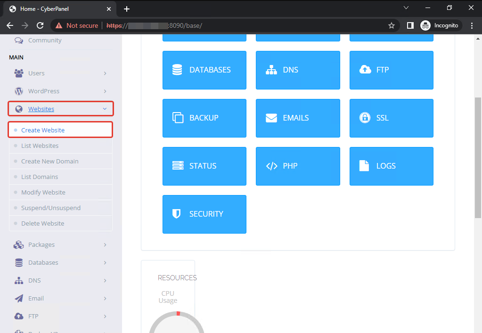The image size is (482, 333).
Task: Click the Packages cubes icon in sidebar
Action: 19,245
